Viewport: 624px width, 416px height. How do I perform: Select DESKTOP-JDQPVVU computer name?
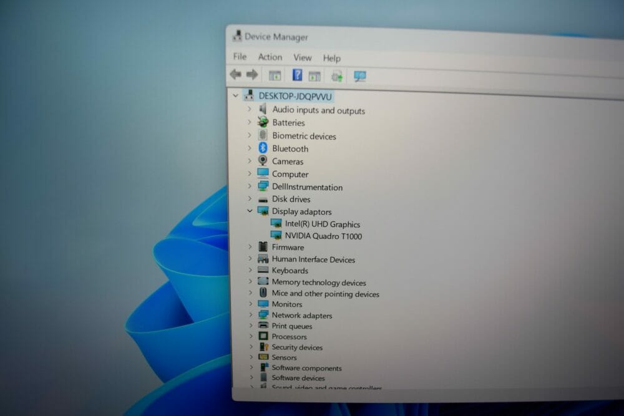pyautogui.click(x=295, y=96)
